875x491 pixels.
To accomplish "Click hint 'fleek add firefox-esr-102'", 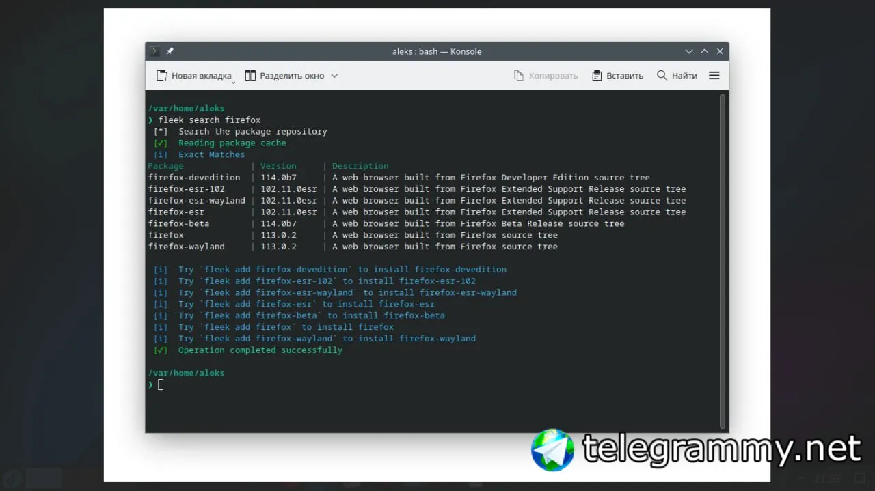I will coord(269,281).
